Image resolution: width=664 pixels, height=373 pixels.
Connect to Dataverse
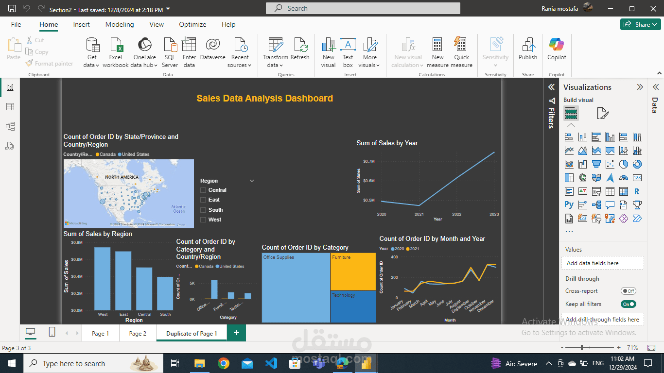coord(212,49)
